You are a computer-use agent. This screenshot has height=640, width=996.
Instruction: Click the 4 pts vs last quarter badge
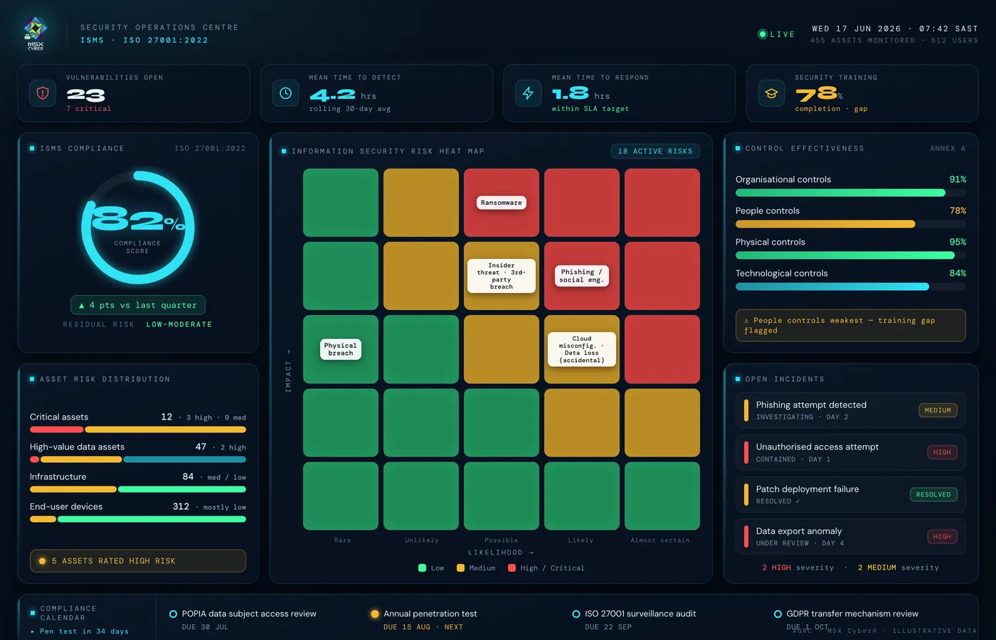tap(138, 305)
